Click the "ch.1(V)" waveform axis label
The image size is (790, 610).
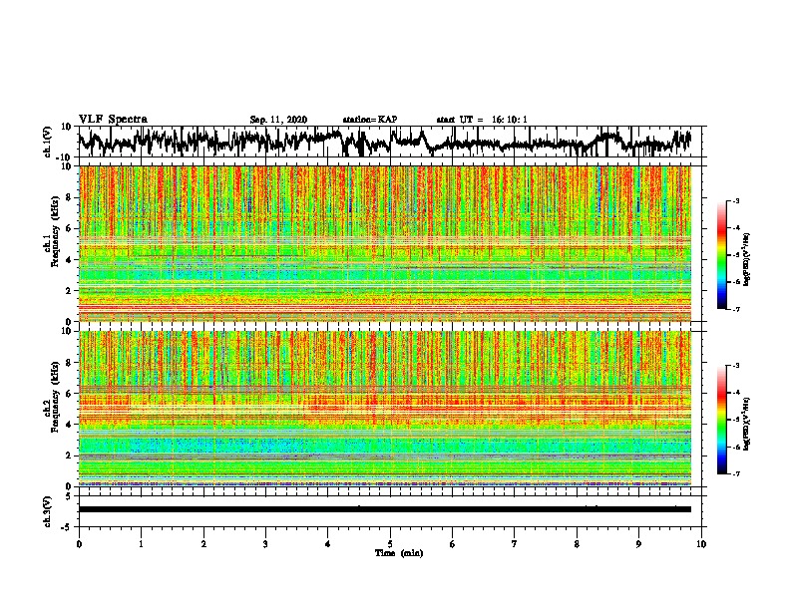(48, 142)
